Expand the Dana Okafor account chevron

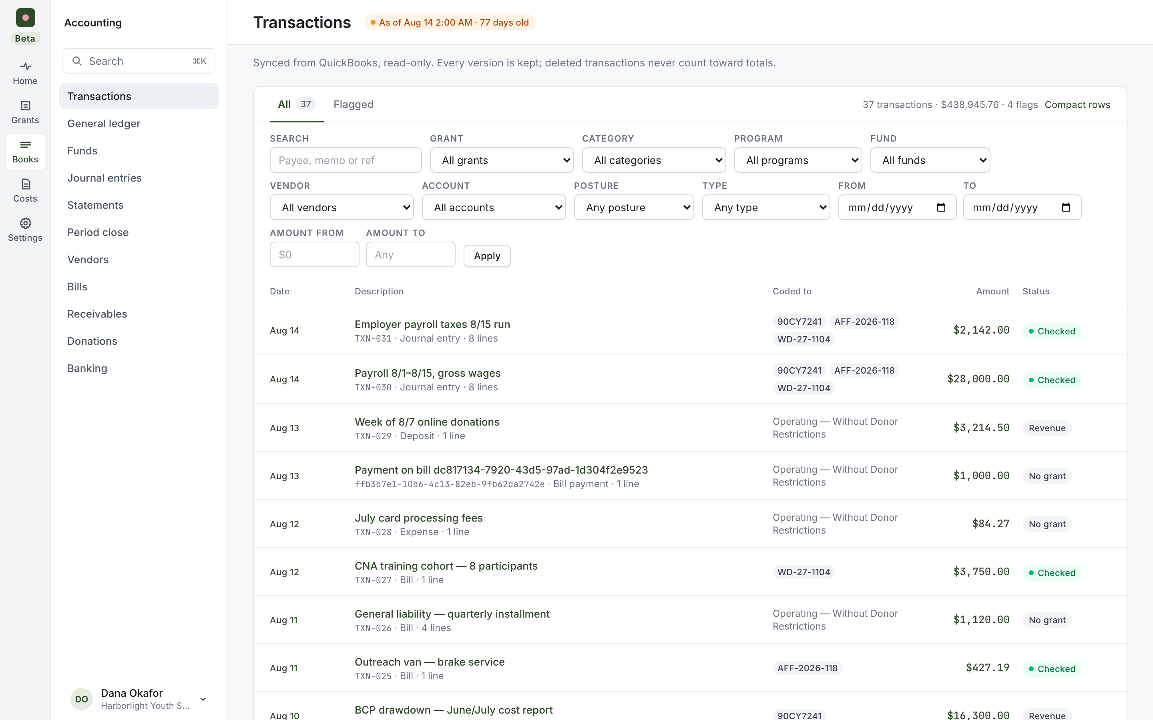203,699
